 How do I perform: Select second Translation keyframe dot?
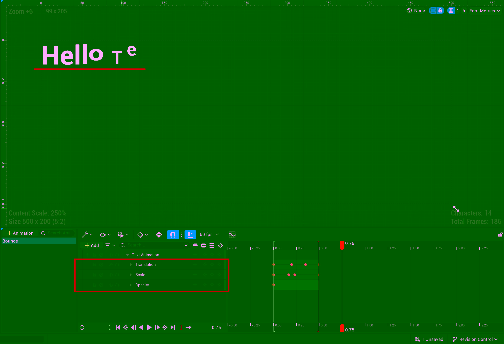pos(292,265)
